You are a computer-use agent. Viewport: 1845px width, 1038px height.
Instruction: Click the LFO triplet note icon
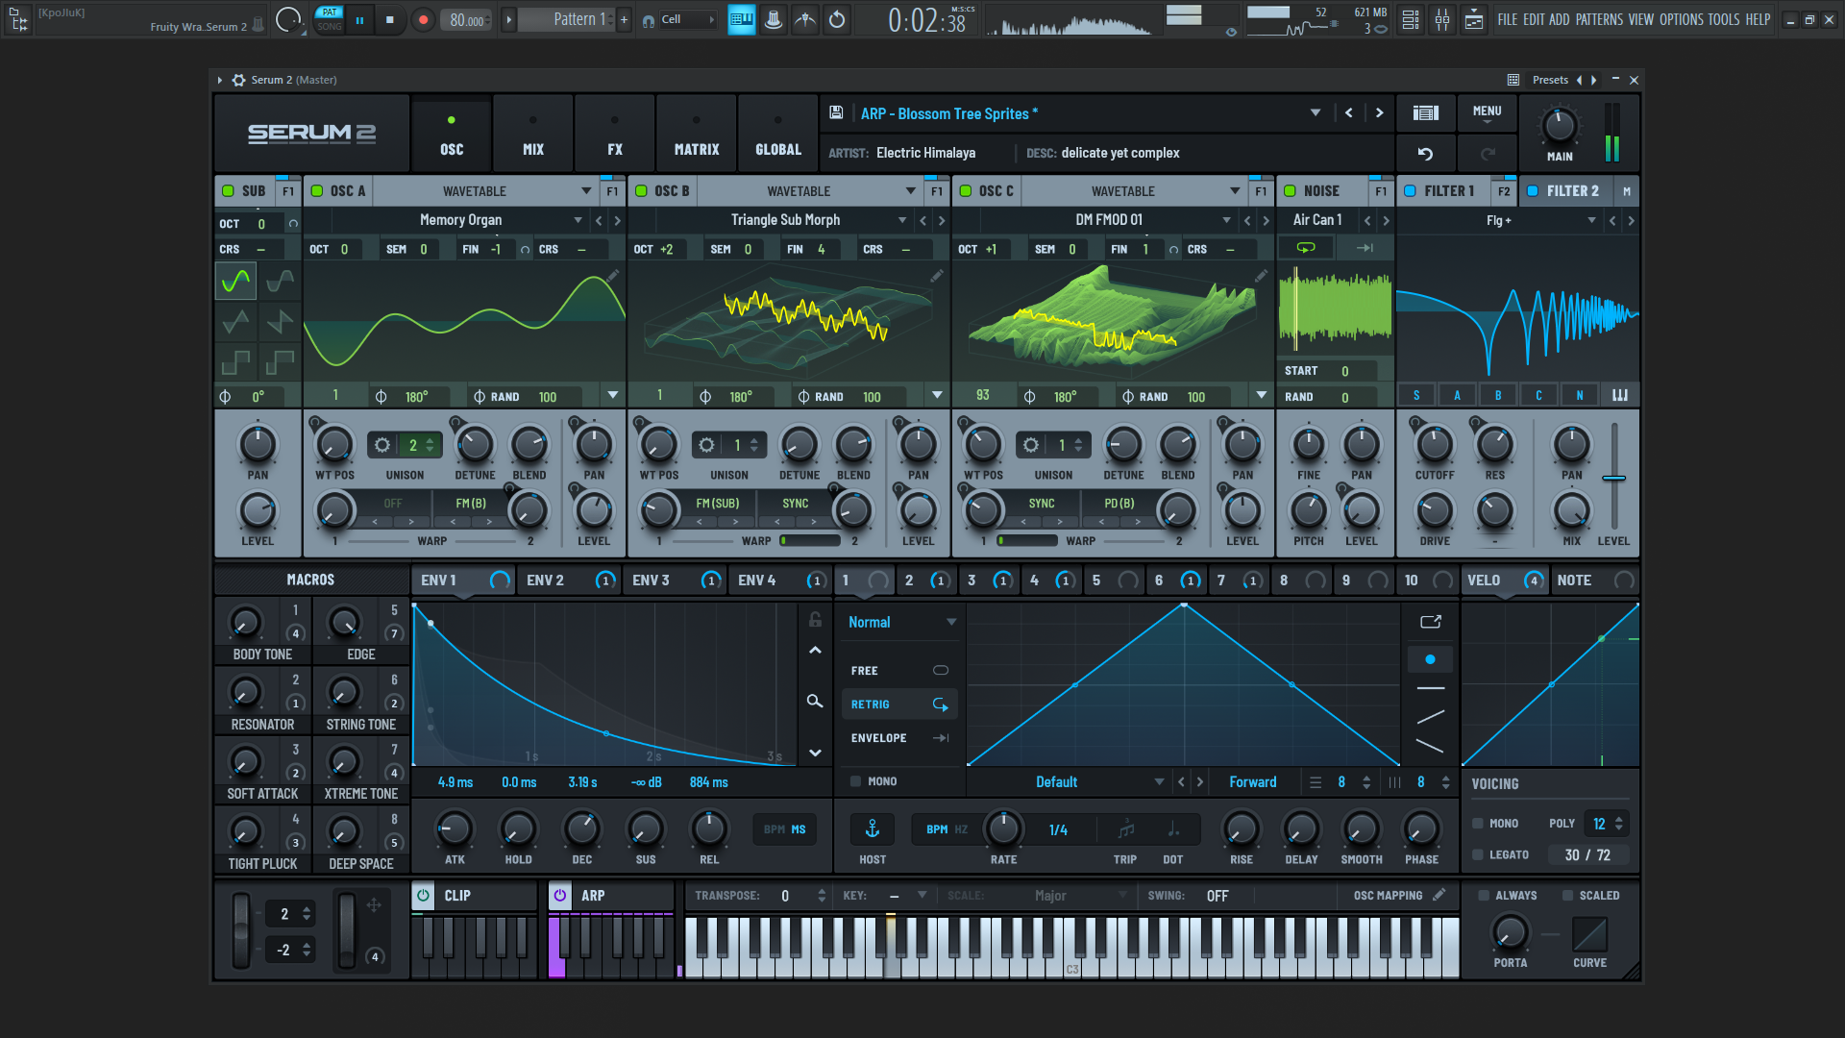pos(1126,828)
